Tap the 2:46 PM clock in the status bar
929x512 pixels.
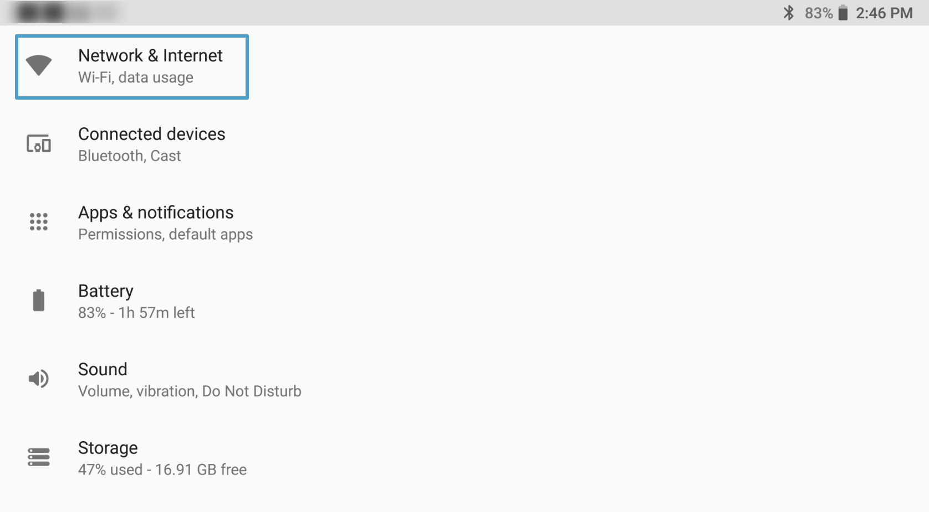coord(884,13)
